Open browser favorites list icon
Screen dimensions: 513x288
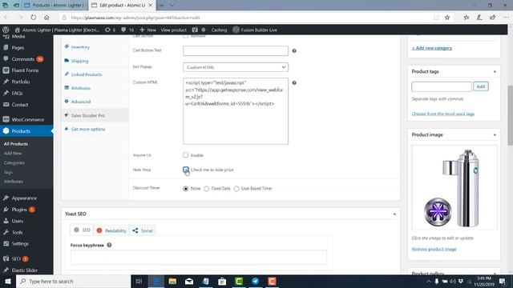click(x=467, y=18)
